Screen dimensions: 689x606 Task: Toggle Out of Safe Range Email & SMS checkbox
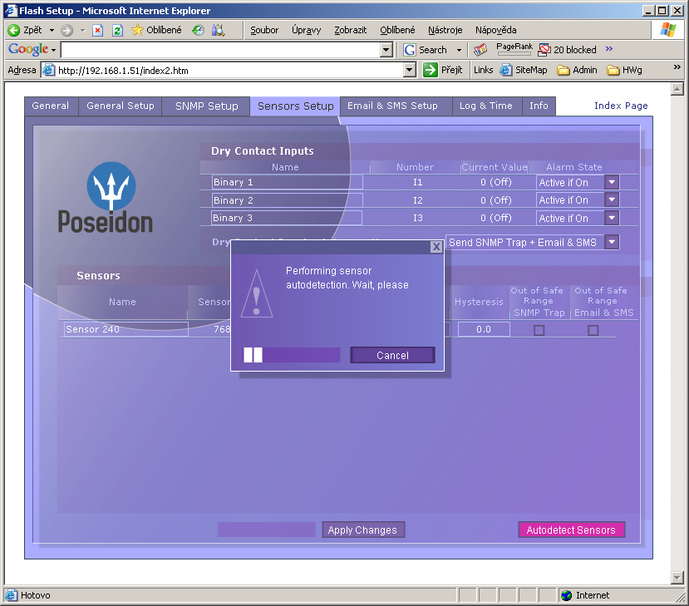pos(593,330)
